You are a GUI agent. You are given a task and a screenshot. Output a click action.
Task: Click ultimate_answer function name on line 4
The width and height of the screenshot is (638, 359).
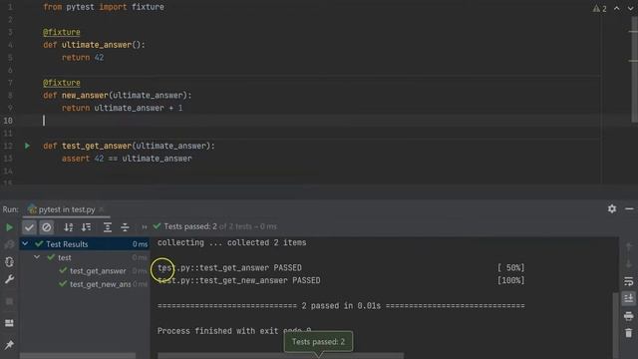[97, 45]
